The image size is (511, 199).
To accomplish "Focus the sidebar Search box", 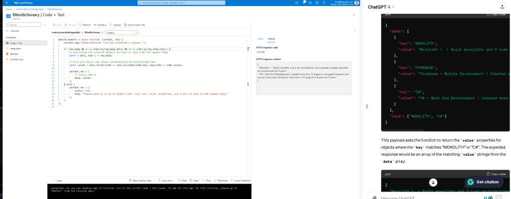I will pos(24,25).
